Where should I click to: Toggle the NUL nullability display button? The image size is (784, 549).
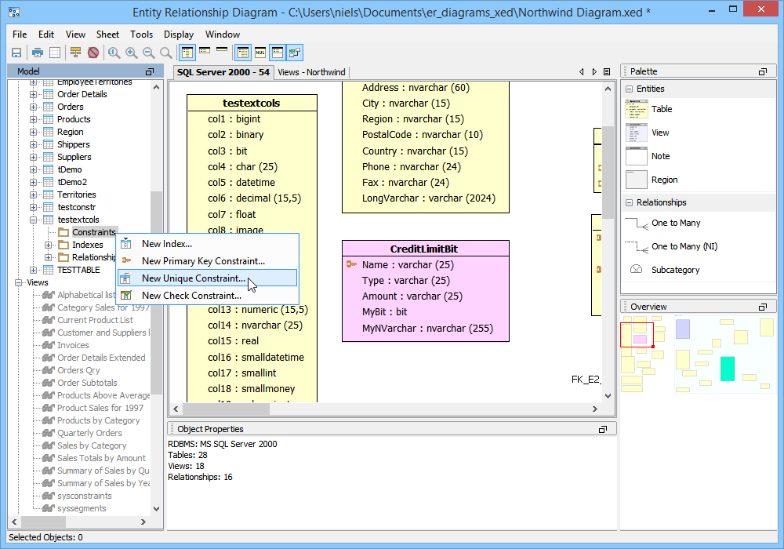click(x=260, y=53)
